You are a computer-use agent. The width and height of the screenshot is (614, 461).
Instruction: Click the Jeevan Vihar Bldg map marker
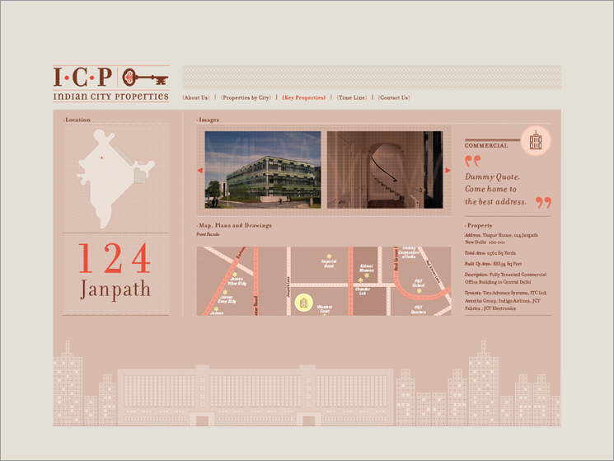pos(235,275)
